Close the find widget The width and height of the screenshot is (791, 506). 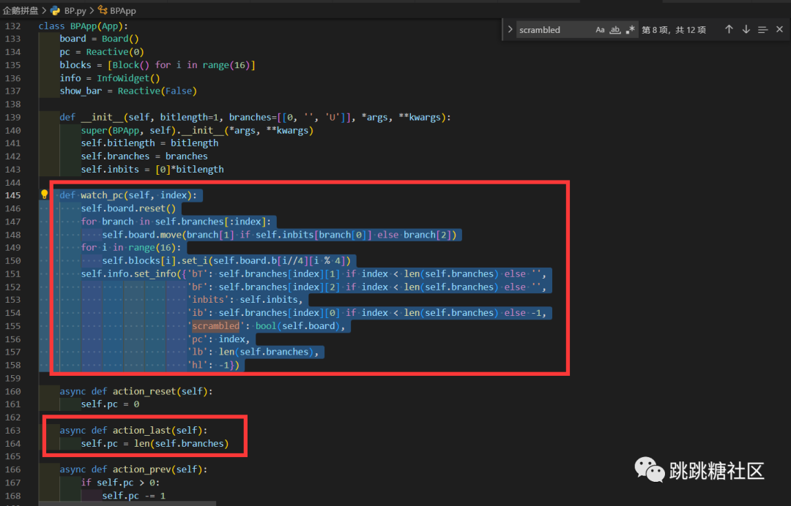coord(779,29)
